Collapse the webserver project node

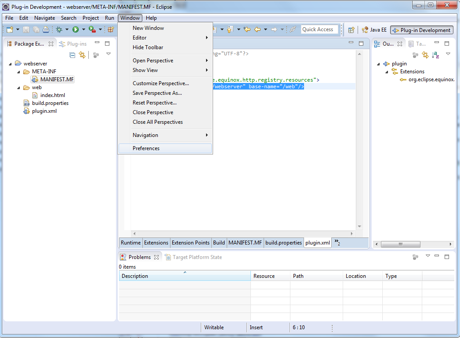tap(10, 64)
